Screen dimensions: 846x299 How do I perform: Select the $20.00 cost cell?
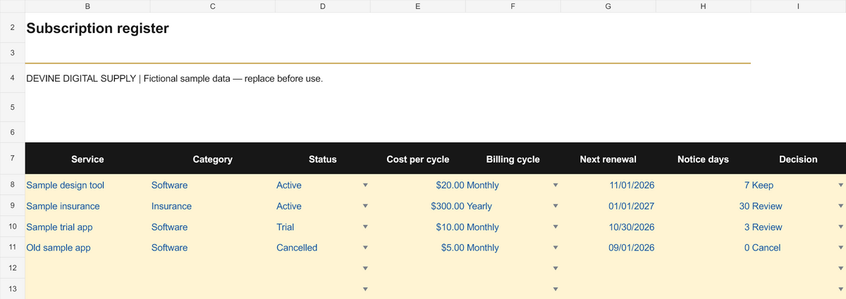[x=417, y=185]
